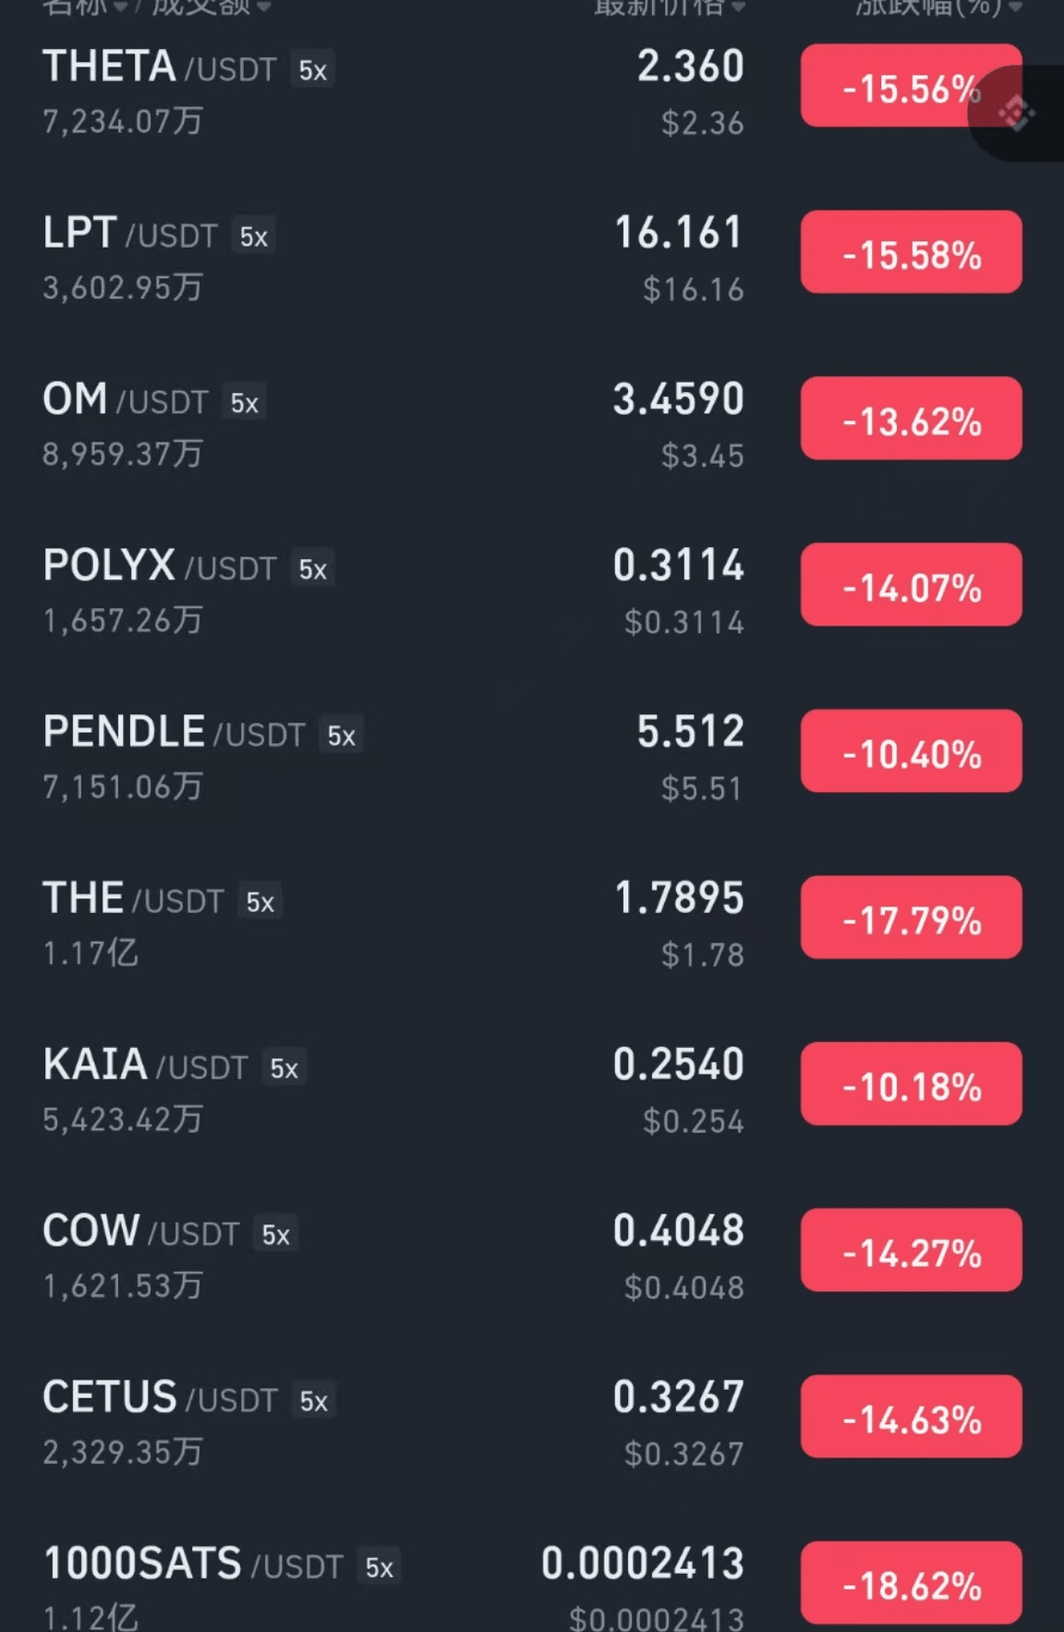Tap the floating Binance logo icon
This screenshot has width=1064, height=1632.
[1016, 114]
